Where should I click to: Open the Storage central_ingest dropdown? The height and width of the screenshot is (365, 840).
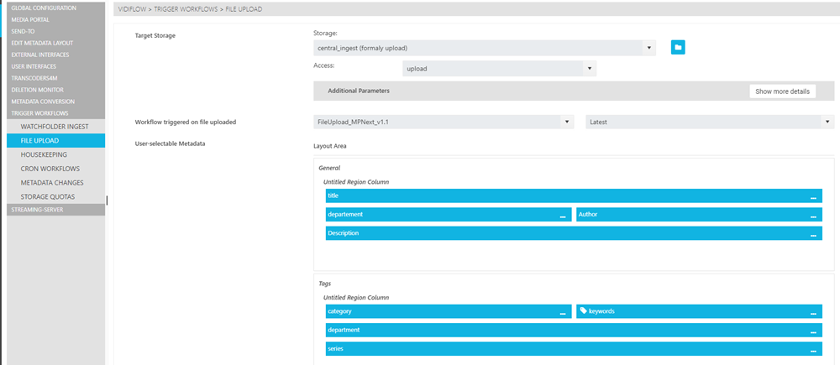coord(484,48)
